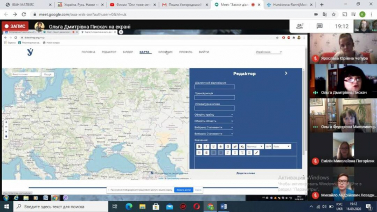Click the Пошук search button
Viewport: 377px width, 212px height.
[47, 74]
